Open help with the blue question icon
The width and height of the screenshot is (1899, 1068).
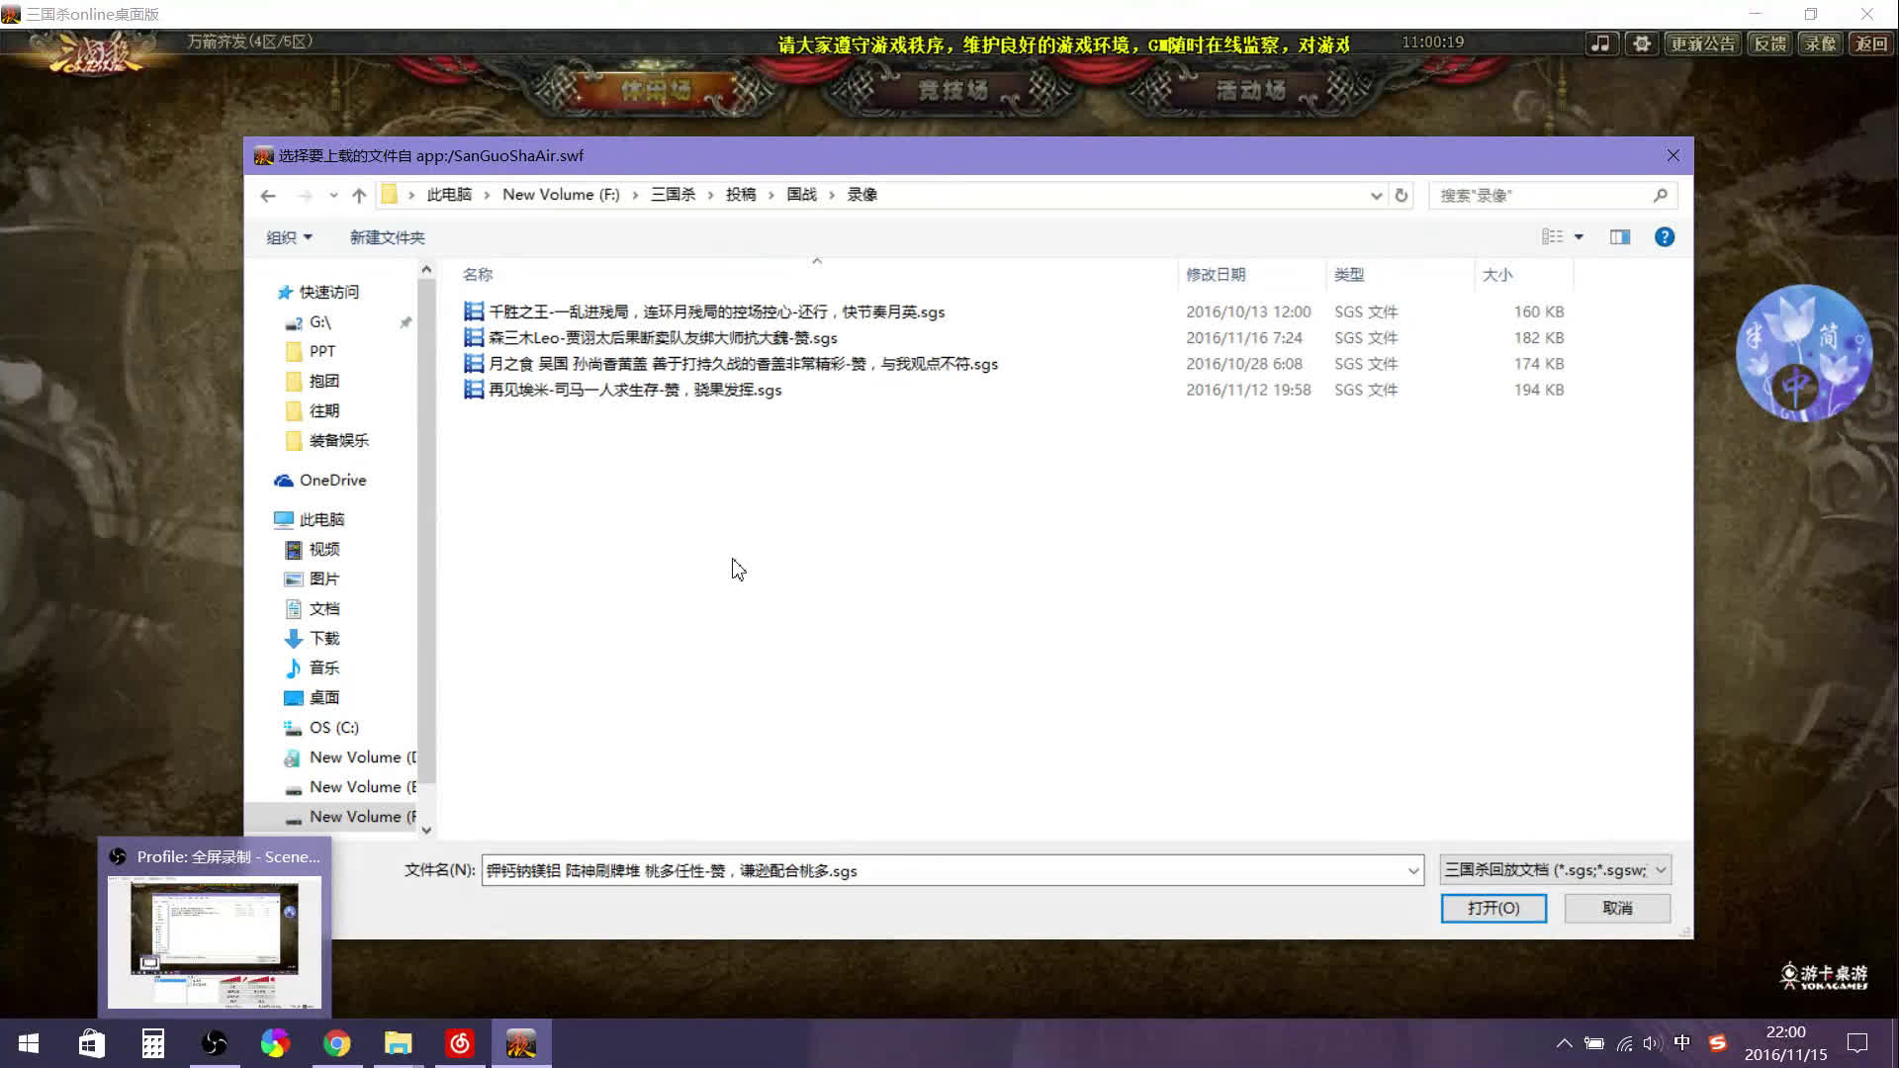(x=1665, y=237)
